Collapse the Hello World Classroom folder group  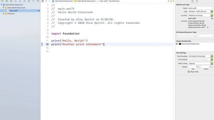point(4,8)
